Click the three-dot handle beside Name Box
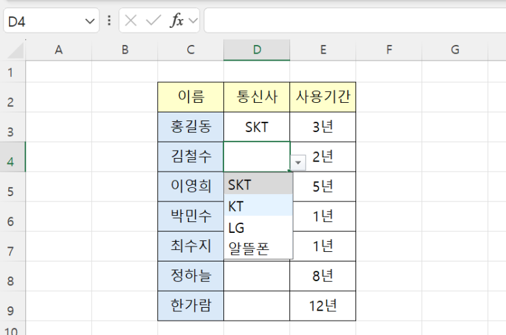Image resolution: width=506 pixels, height=335 pixels. click(x=109, y=20)
